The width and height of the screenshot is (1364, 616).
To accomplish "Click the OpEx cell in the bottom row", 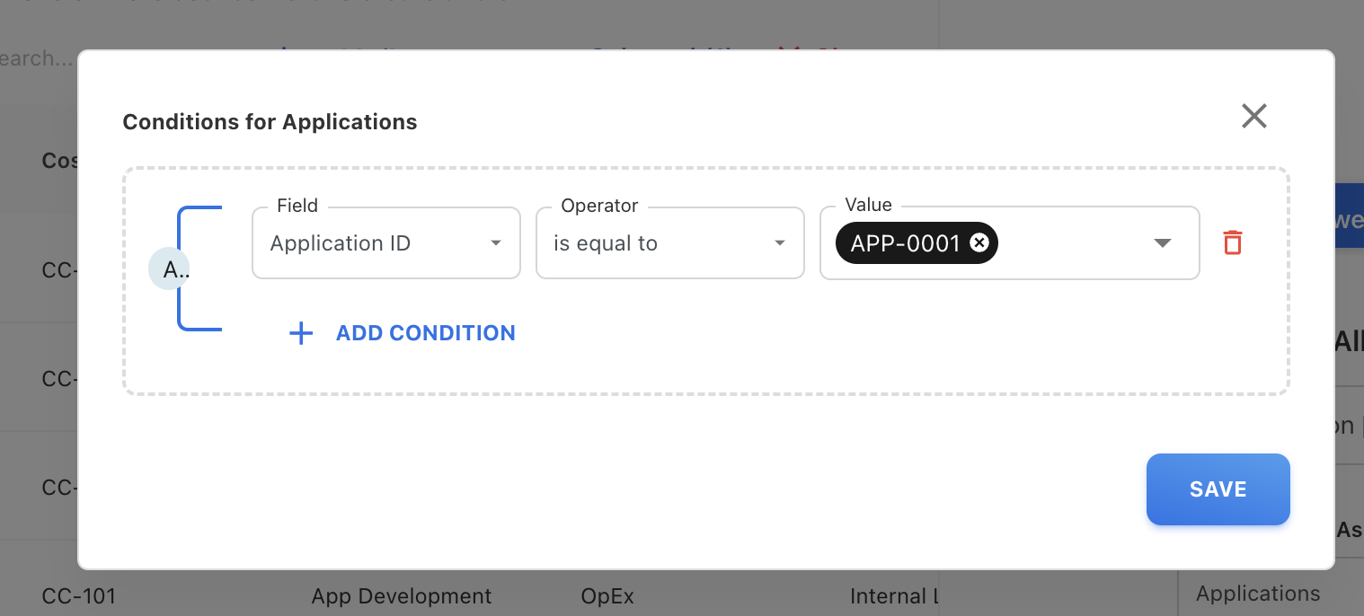I will tap(608, 596).
